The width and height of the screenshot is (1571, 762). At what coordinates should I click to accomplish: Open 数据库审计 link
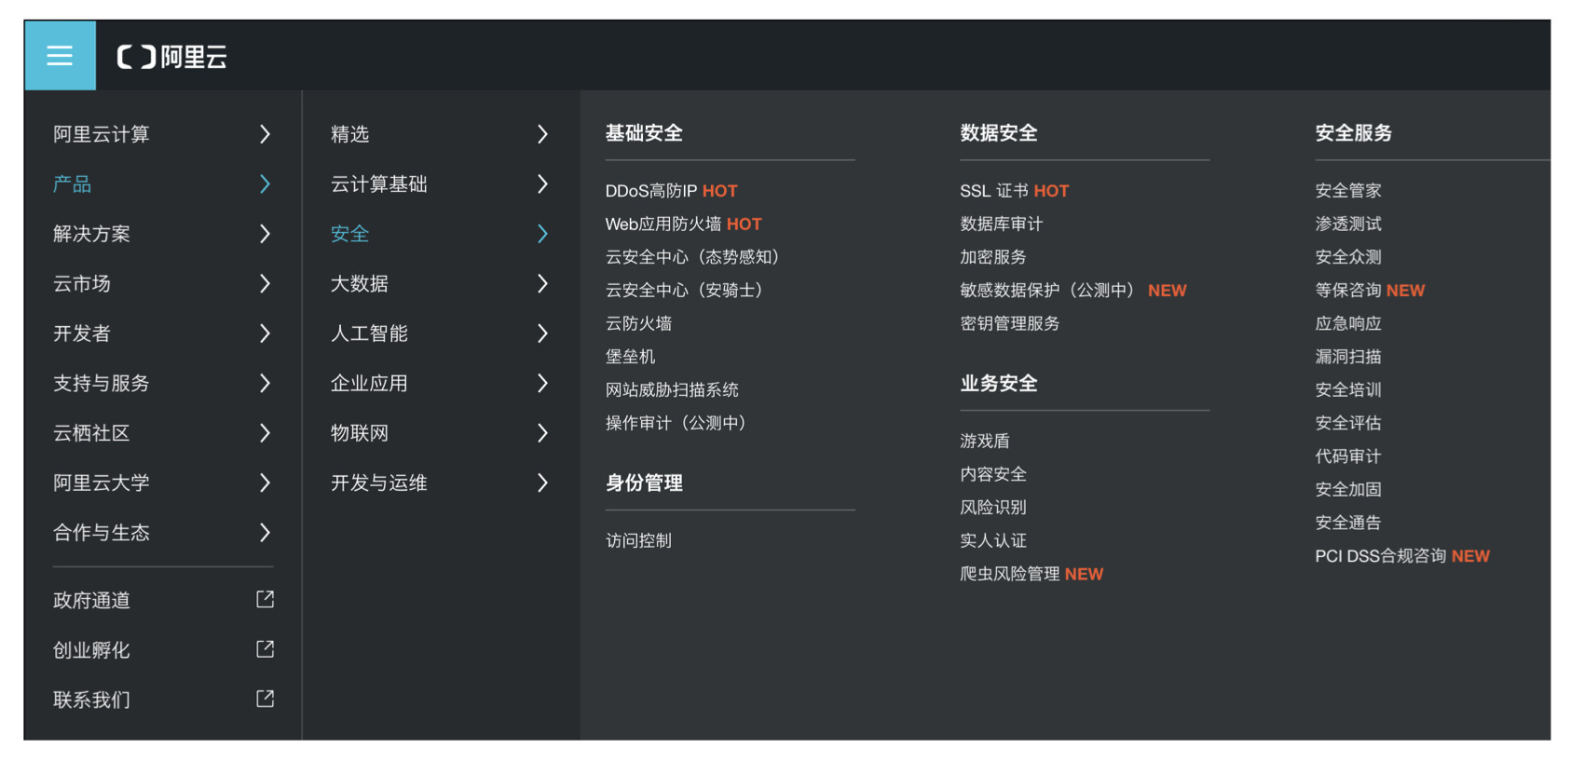[x=1002, y=224]
